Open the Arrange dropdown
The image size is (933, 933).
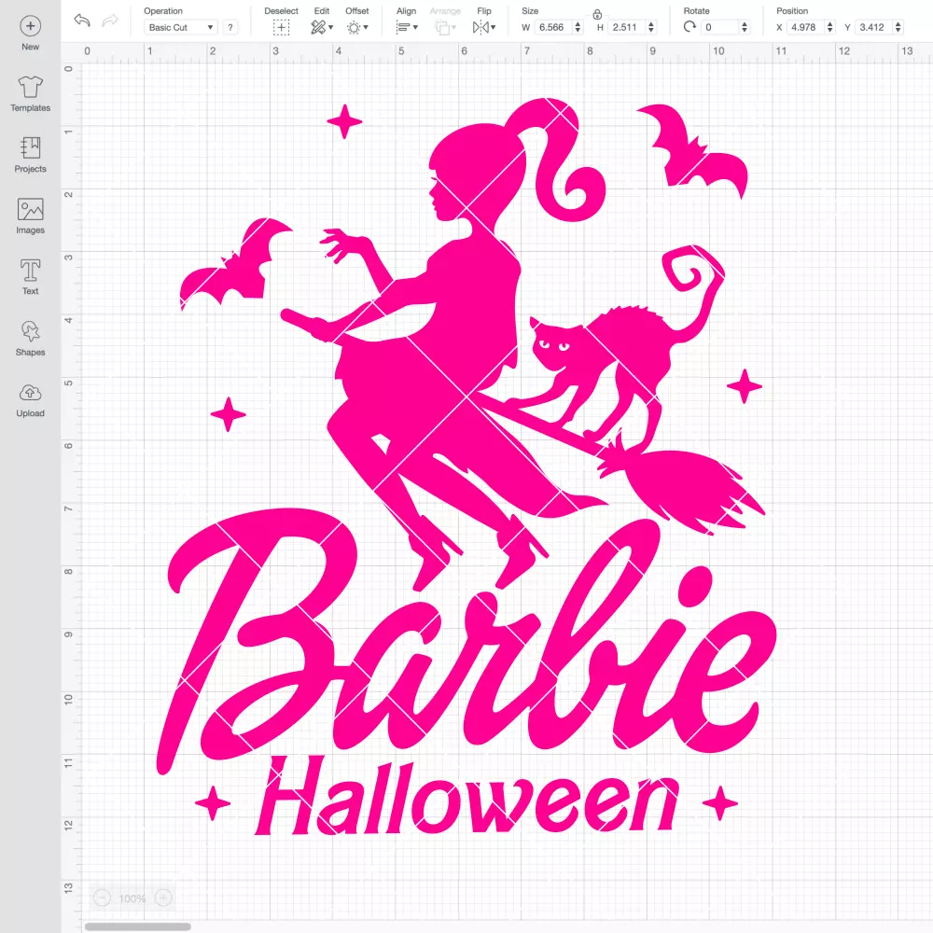pyautogui.click(x=445, y=27)
